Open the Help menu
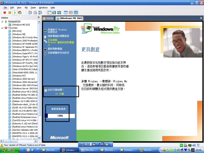This screenshot has width=204, height=153. pos(53,8)
